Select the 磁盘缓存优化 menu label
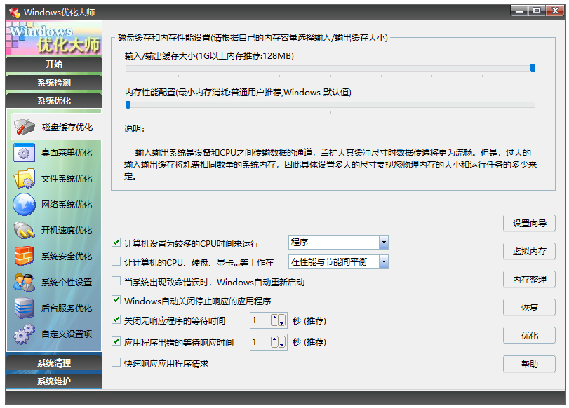This screenshot has width=569, height=408. click(x=67, y=128)
